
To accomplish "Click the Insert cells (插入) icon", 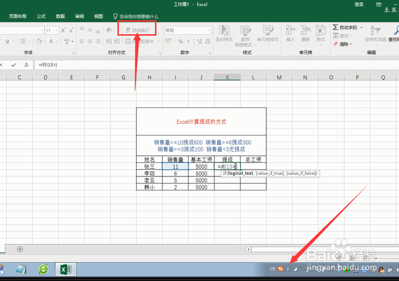I will 290,34.
